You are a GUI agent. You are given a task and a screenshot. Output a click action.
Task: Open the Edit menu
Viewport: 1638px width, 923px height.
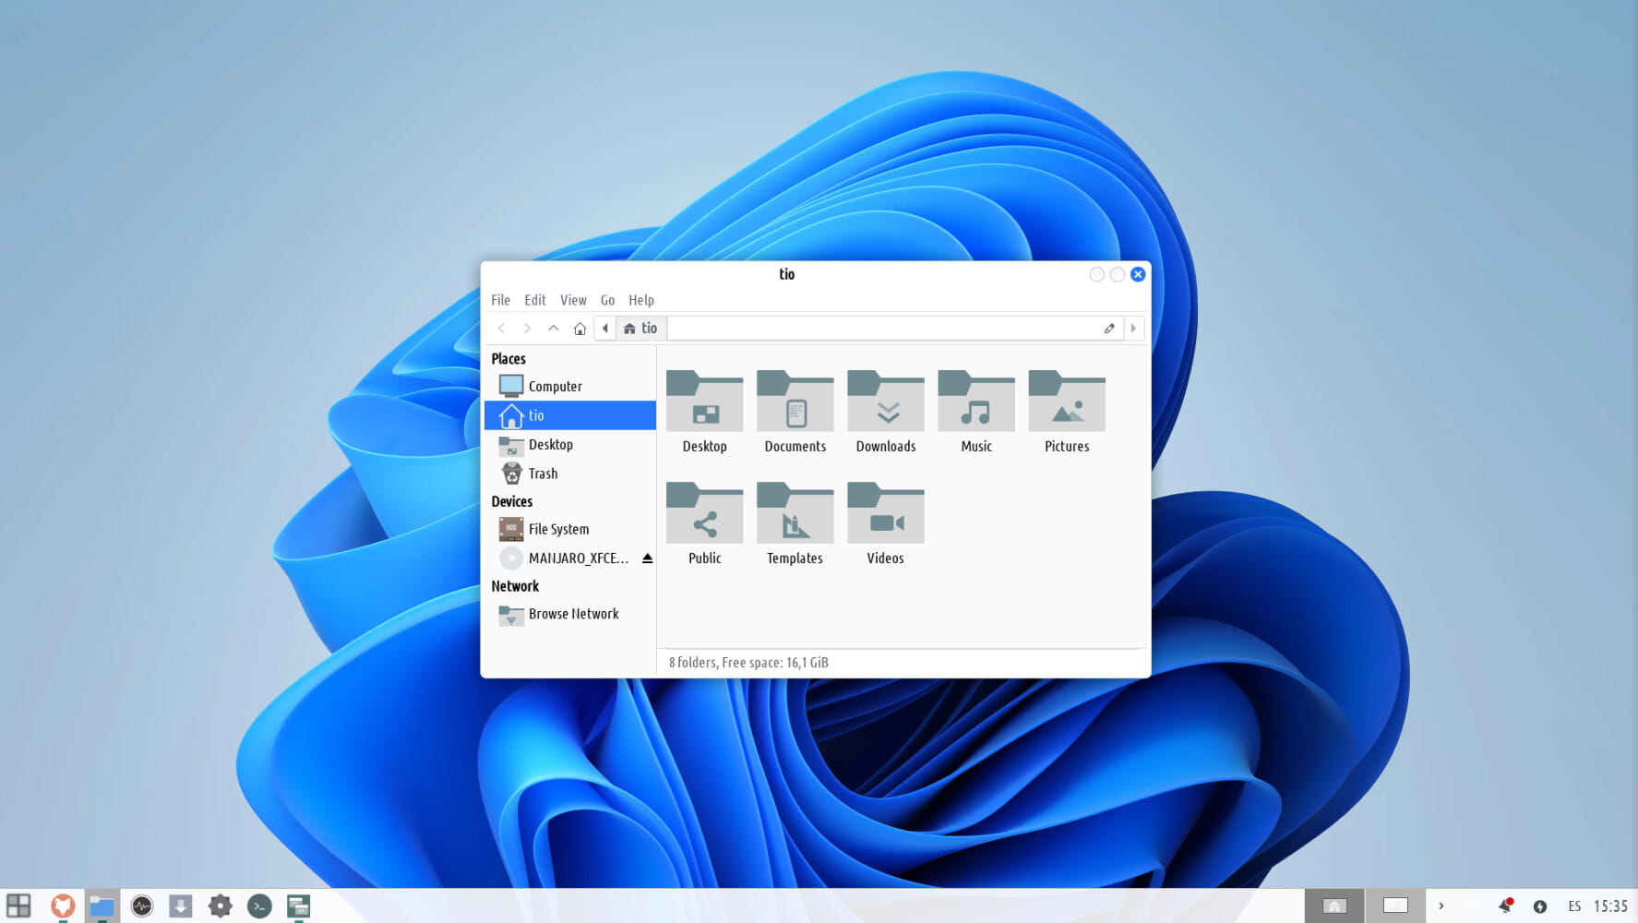click(535, 300)
